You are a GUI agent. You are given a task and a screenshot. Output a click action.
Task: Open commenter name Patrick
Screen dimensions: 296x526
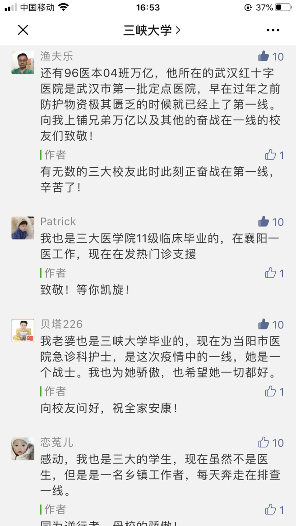tap(58, 222)
